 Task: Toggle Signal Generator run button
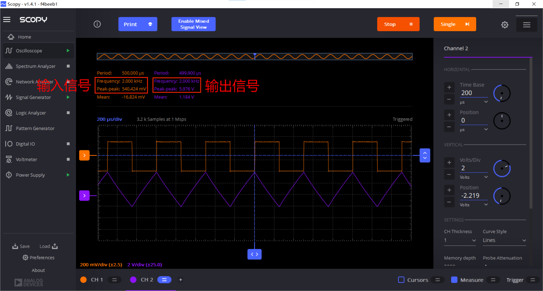(68, 97)
